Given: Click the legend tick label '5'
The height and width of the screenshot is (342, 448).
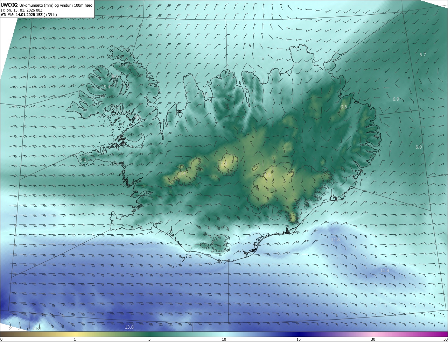Looking at the screenshot, I should click(x=149, y=339).
